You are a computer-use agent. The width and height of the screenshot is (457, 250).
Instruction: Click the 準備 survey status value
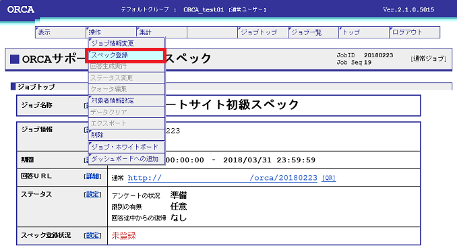coord(179,195)
